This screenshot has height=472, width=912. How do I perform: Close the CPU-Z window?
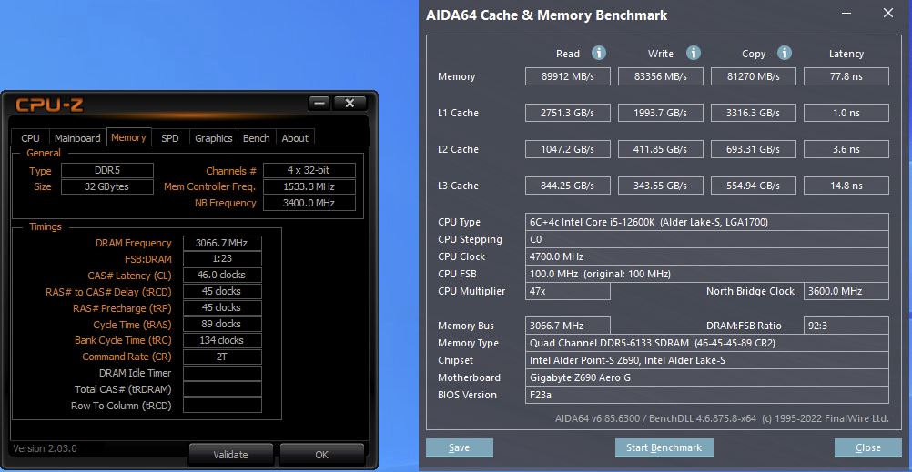pyautogui.click(x=350, y=104)
